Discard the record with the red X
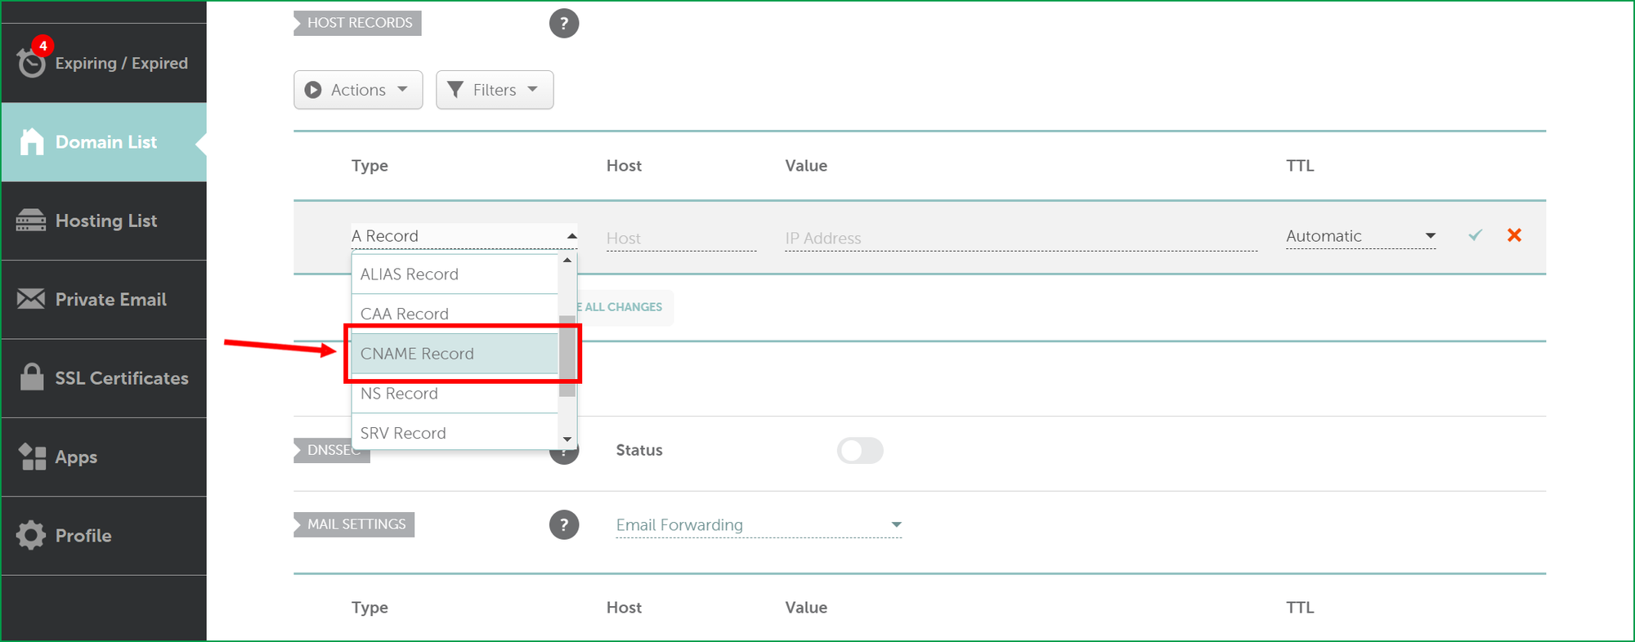 (x=1514, y=235)
